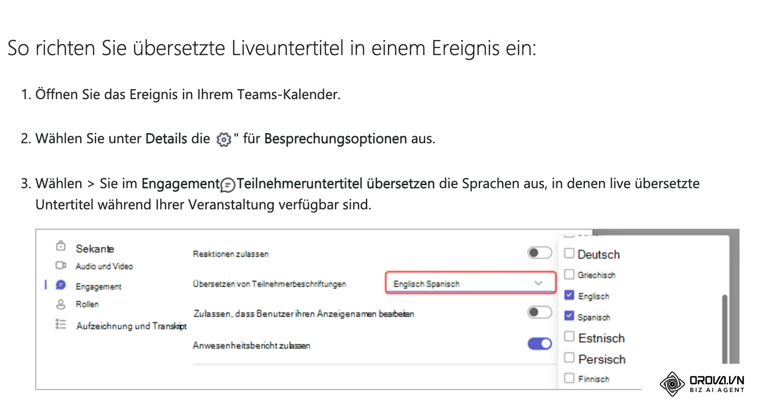This screenshot has height=416, width=774.
Task: Check the Persisch language checkbox
Action: (x=569, y=357)
